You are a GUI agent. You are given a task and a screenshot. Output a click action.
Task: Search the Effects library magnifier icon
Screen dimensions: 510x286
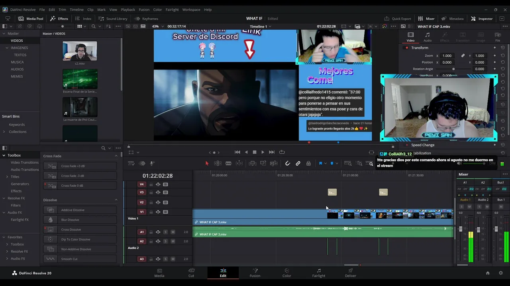click(x=103, y=148)
